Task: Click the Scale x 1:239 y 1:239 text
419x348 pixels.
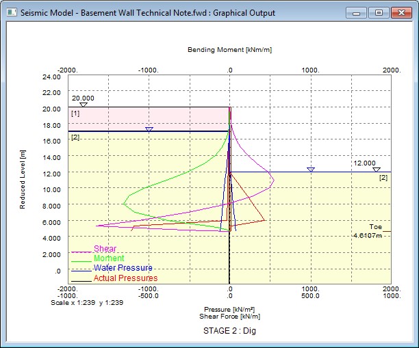Action: coord(87,303)
